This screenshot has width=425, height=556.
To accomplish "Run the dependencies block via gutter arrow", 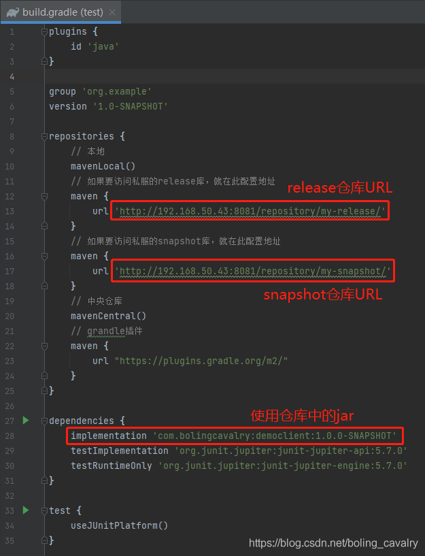I will point(26,421).
